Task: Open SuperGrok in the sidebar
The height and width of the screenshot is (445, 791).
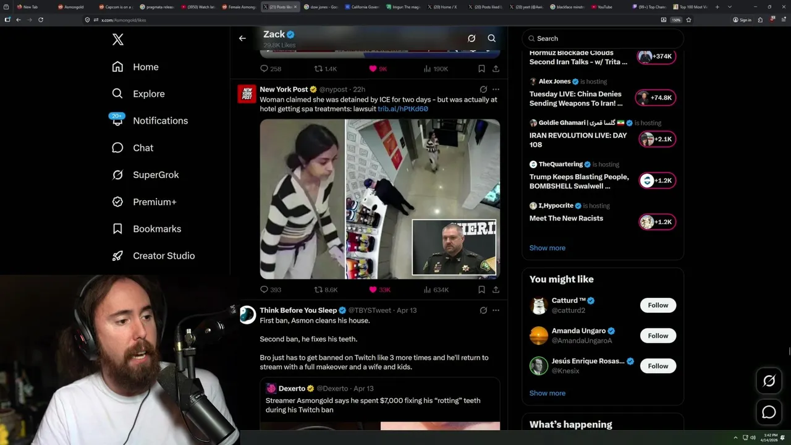Action: pyautogui.click(x=145, y=175)
